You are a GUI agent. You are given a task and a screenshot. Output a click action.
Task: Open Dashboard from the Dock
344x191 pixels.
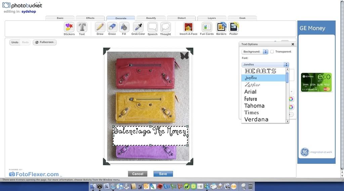(x=99, y=186)
